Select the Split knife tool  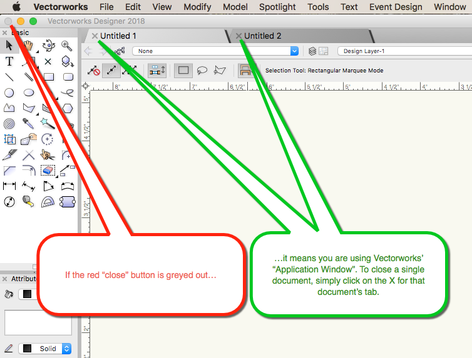9,155
